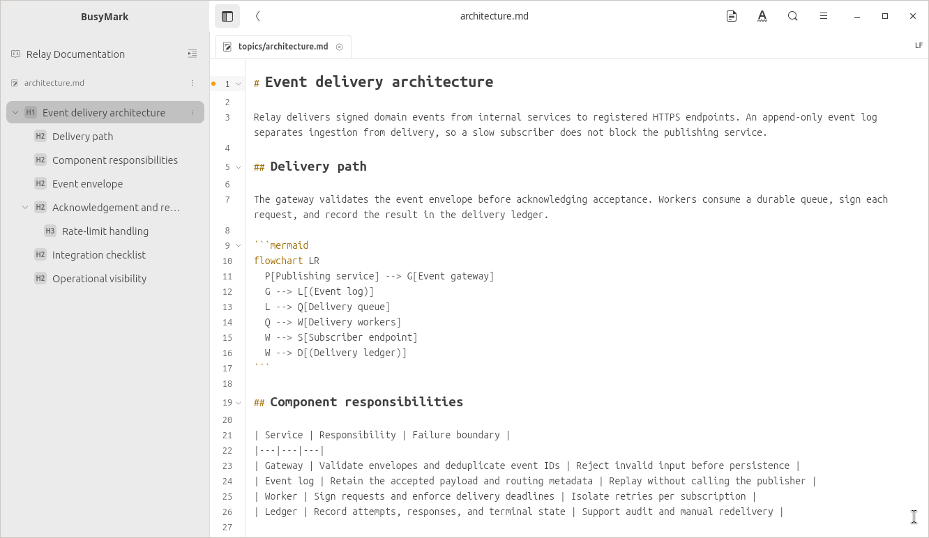The image size is (929, 538).
Task: Click 'P[Publishing service] --> G[Event gateway]' line
Action: [x=379, y=276]
